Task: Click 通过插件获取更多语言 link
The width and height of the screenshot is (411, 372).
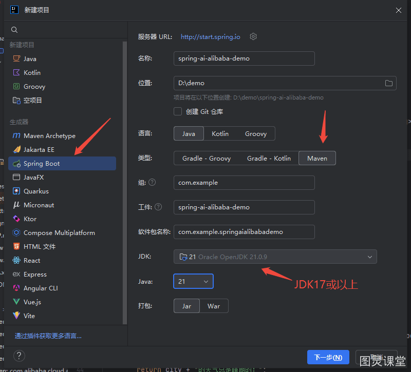Action: (48, 336)
